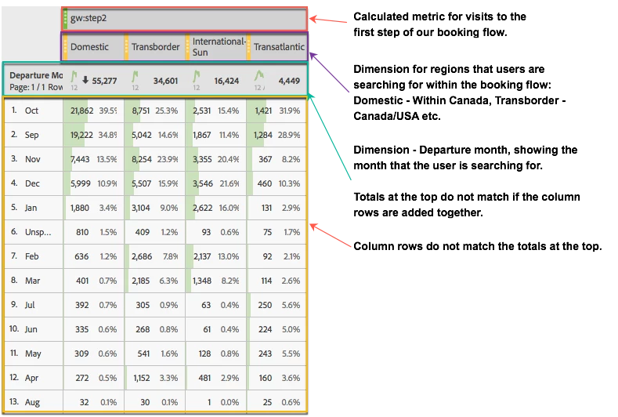Click Mar Transborder value 2,185
The width and height of the screenshot is (618, 417).
click(141, 281)
